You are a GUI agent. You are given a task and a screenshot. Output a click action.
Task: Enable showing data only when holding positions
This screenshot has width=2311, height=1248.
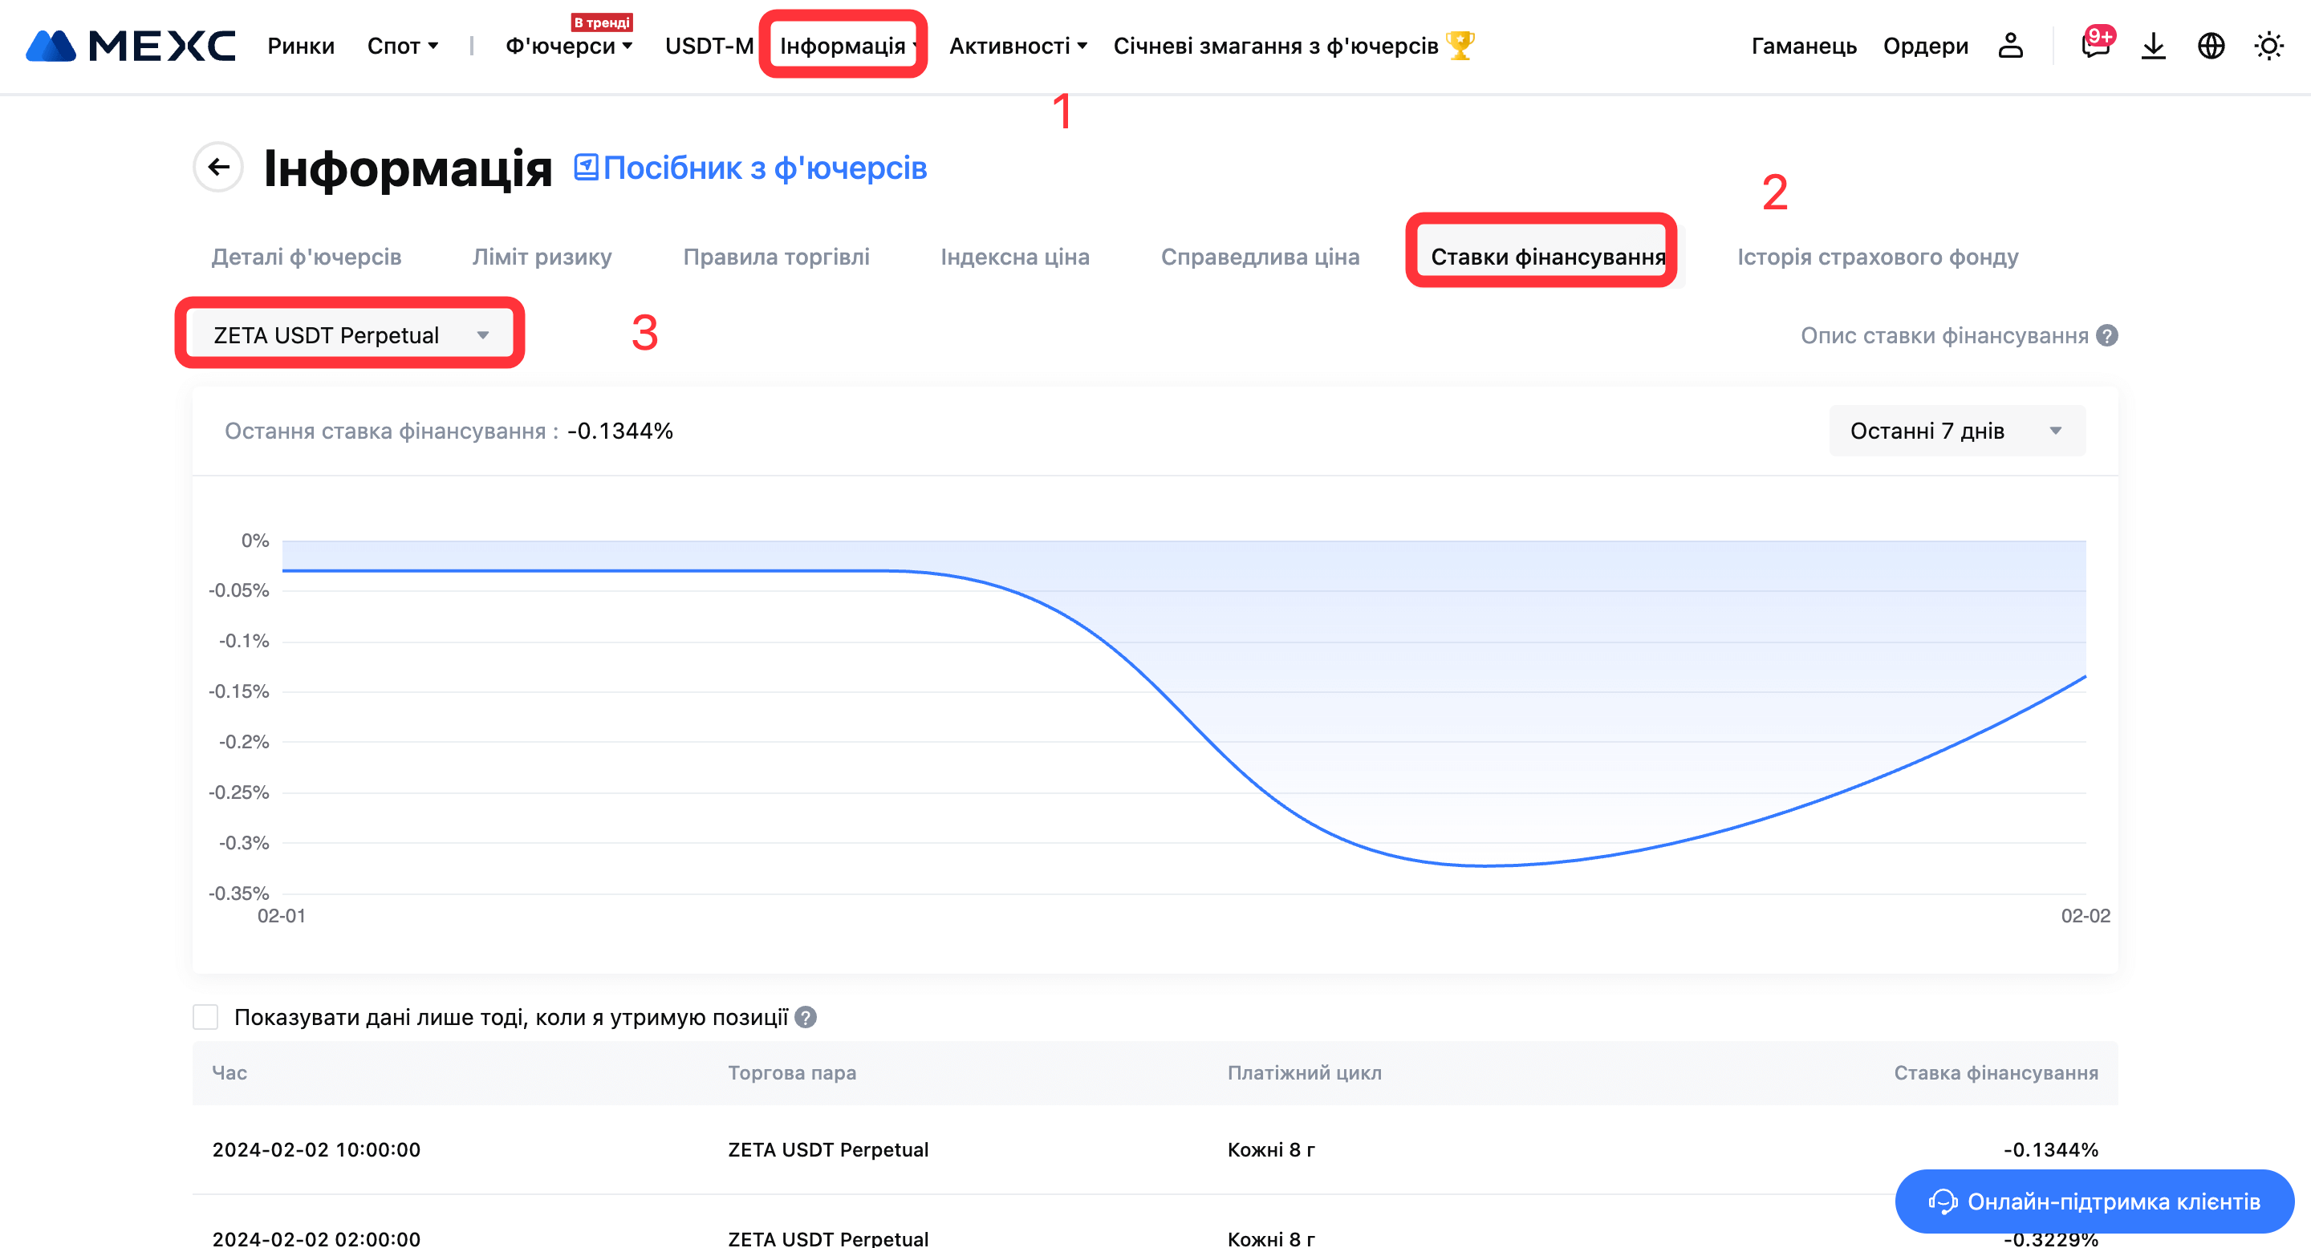pos(205,1018)
